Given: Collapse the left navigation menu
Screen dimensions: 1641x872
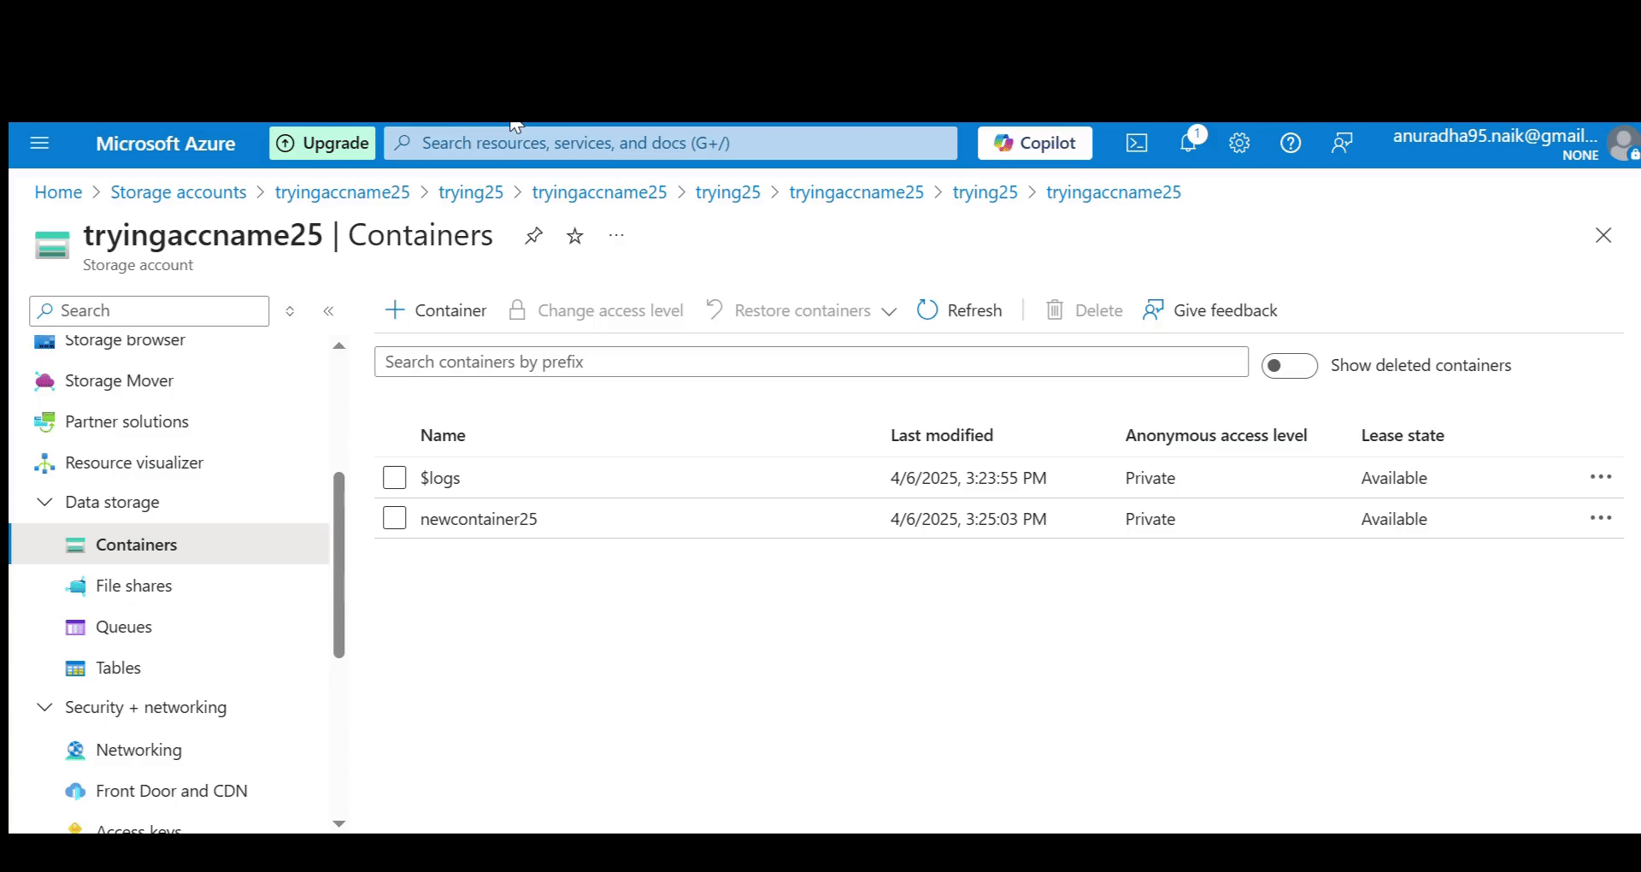Looking at the screenshot, I should [x=329, y=311].
